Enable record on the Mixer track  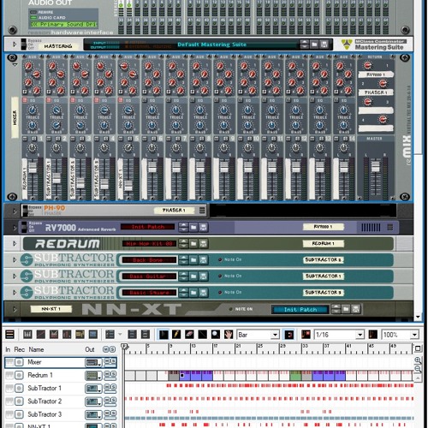point(19,362)
